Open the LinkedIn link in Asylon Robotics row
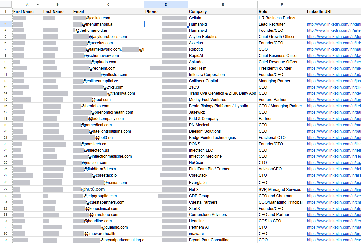The width and height of the screenshot is (361, 243). point(334,37)
